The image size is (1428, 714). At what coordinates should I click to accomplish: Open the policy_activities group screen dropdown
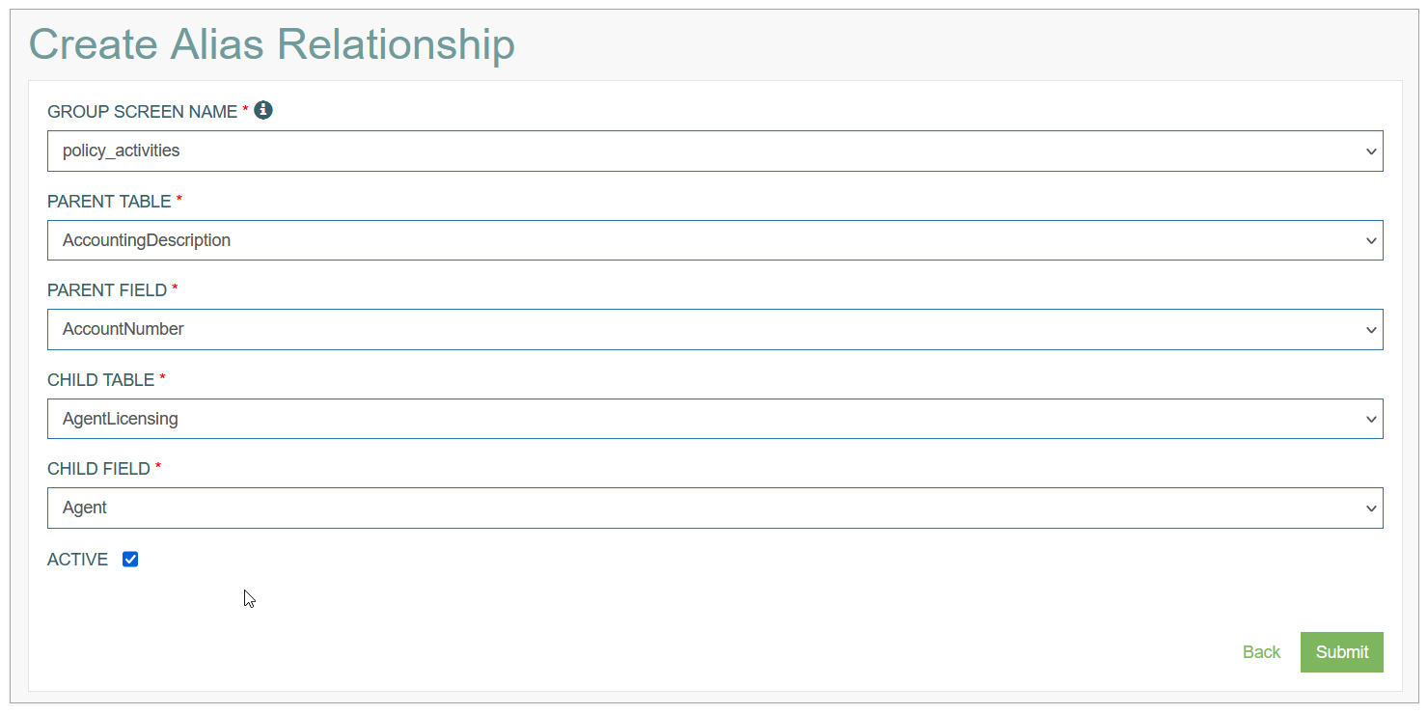715,151
